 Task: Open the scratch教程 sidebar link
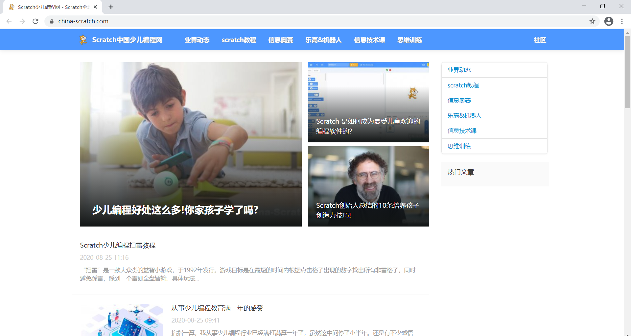(x=463, y=85)
